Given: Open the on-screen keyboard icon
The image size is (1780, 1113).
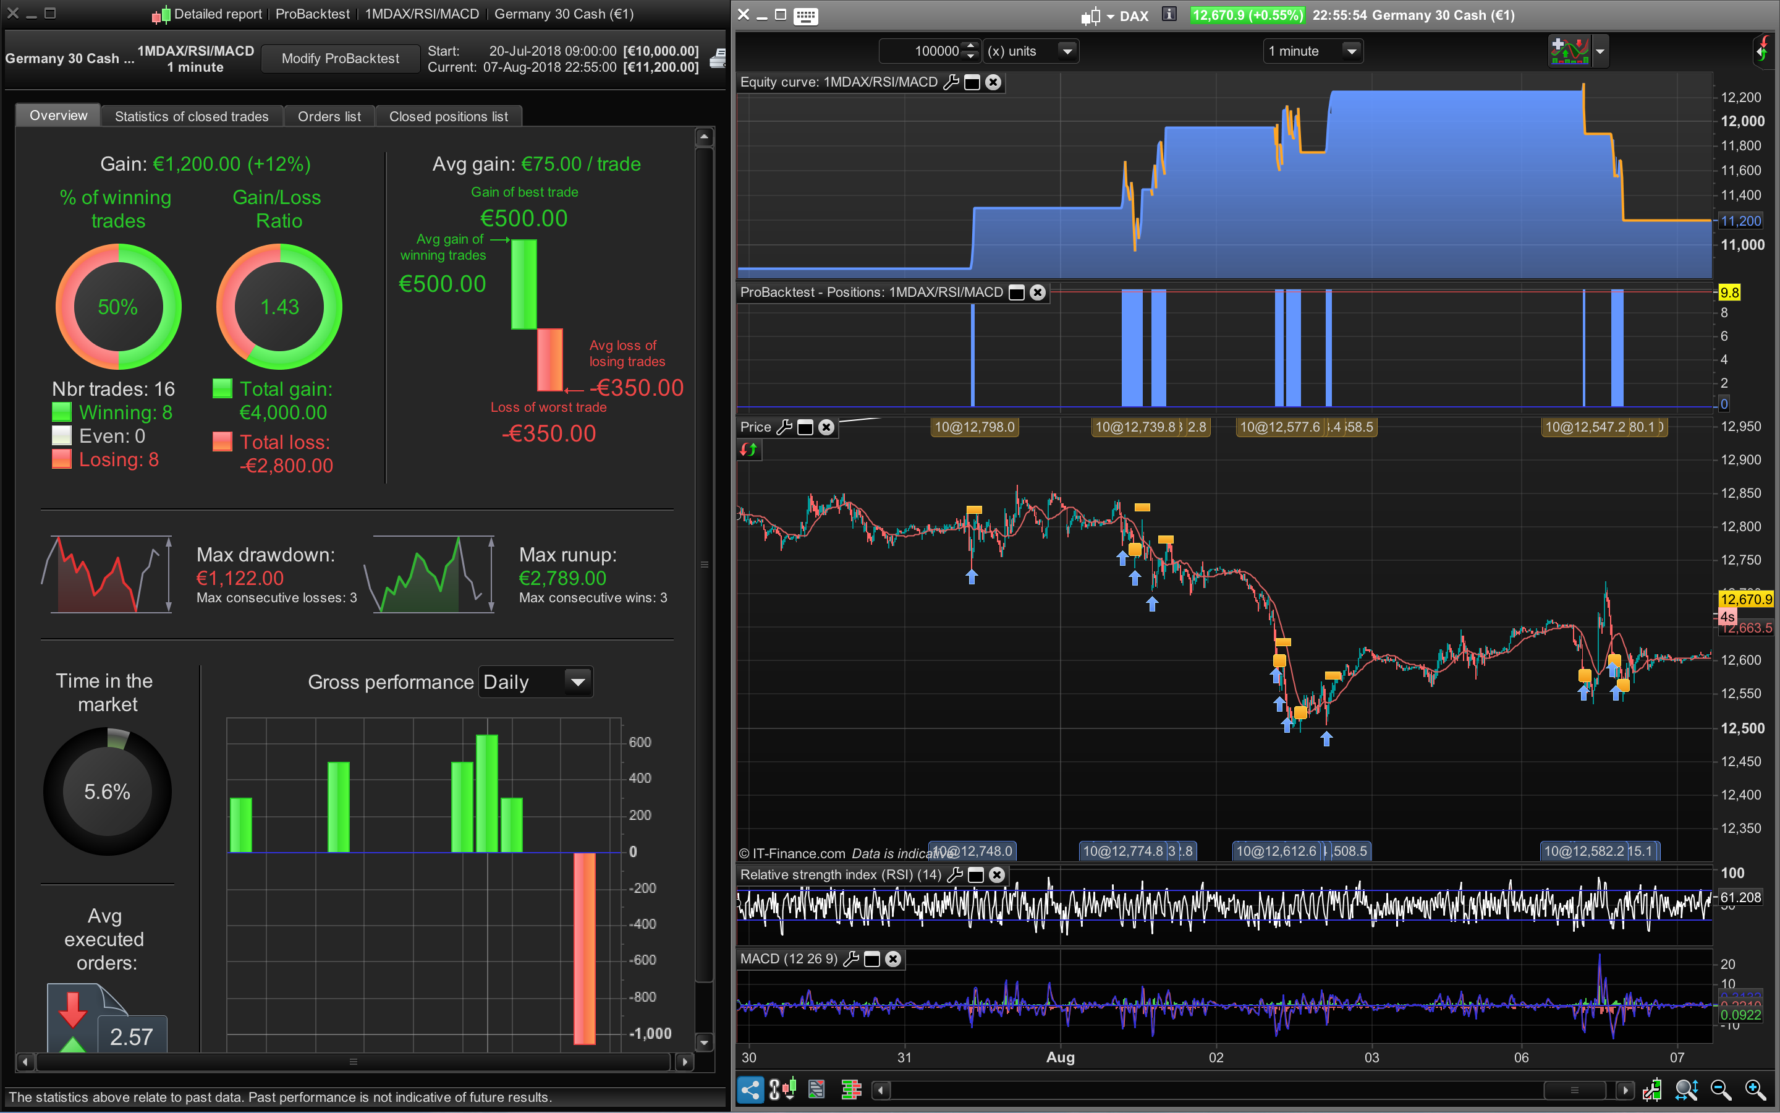Looking at the screenshot, I should coord(806,15).
